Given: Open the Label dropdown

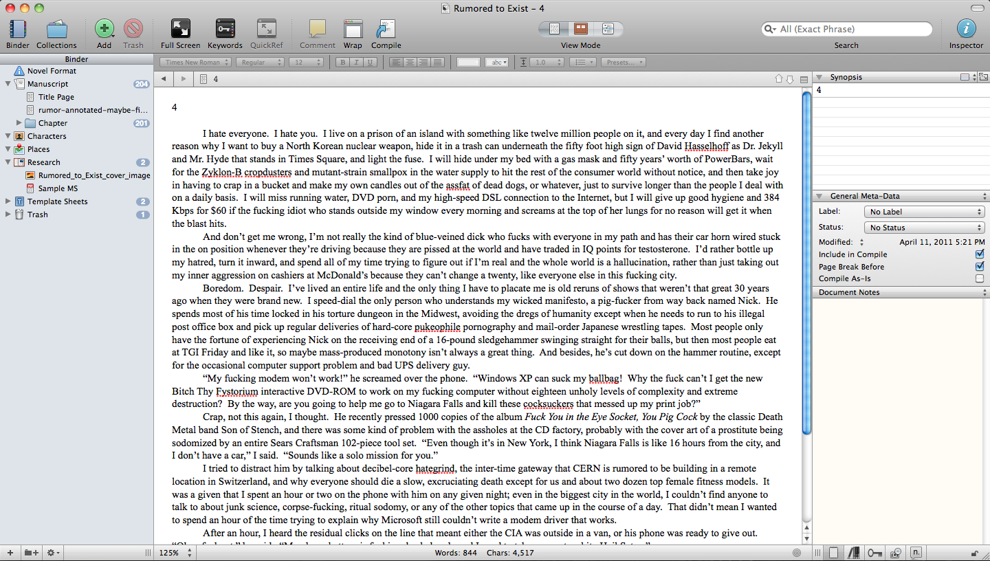Looking at the screenshot, I should 924,212.
